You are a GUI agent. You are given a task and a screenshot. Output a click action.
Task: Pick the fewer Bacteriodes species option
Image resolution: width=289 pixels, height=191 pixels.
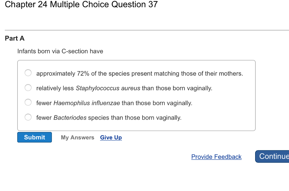pos(28,117)
